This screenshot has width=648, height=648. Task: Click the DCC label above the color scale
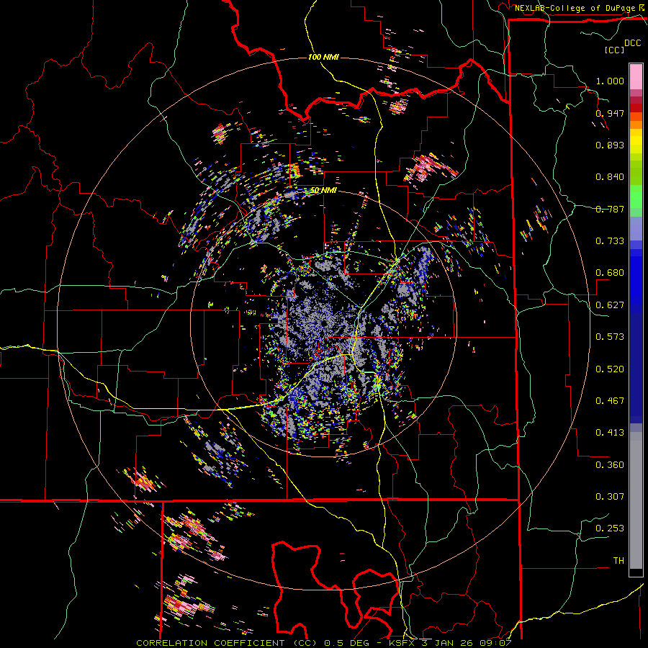632,43
